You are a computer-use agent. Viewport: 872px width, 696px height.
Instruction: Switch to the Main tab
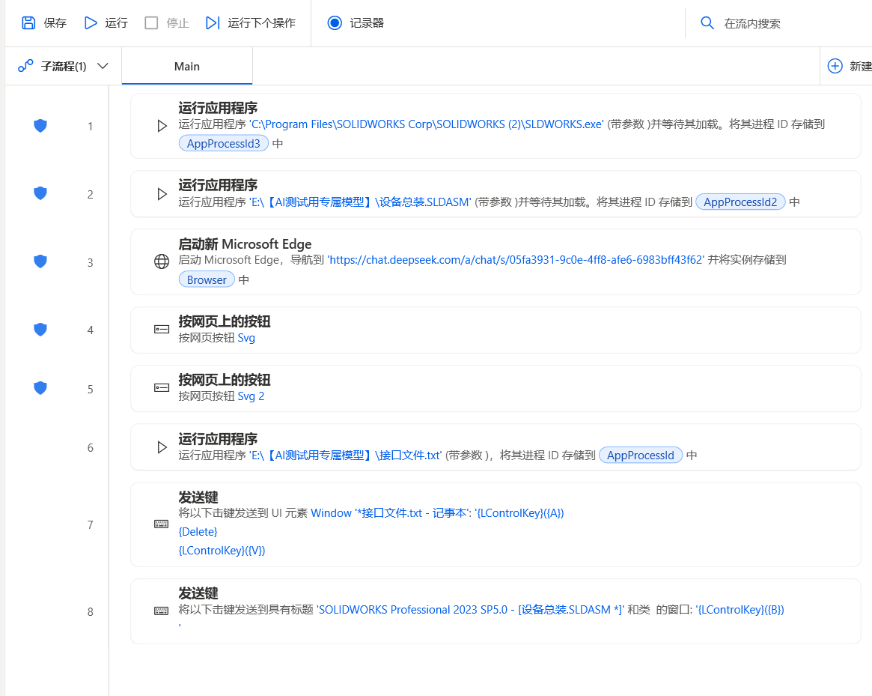187,66
